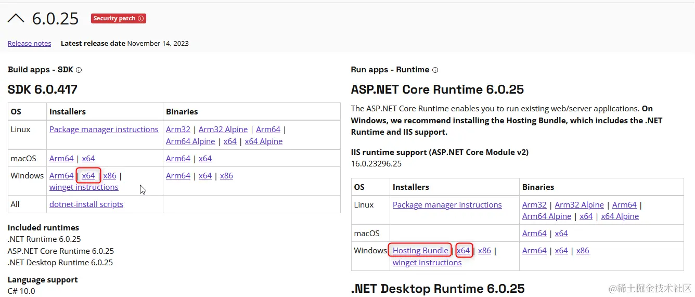The width and height of the screenshot is (695, 297).
Task: Download ASP.NET Runtime Windows x86 installer
Action: tap(485, 251)
